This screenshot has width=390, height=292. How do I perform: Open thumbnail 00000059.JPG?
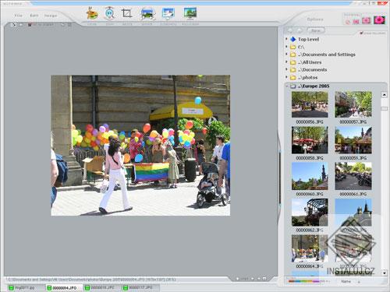(353, 140)
